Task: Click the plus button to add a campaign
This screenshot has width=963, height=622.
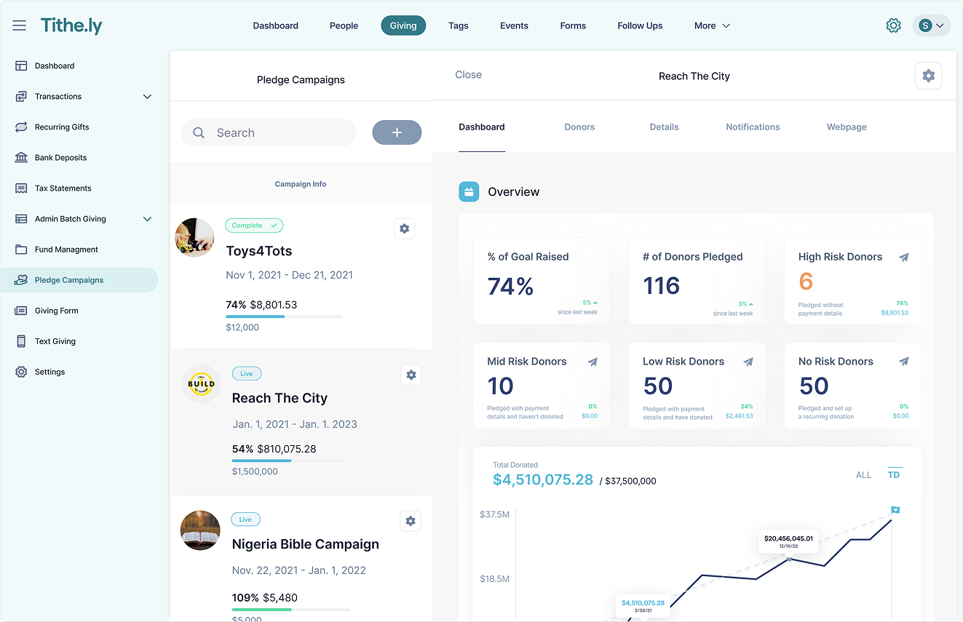Action: 397,132
